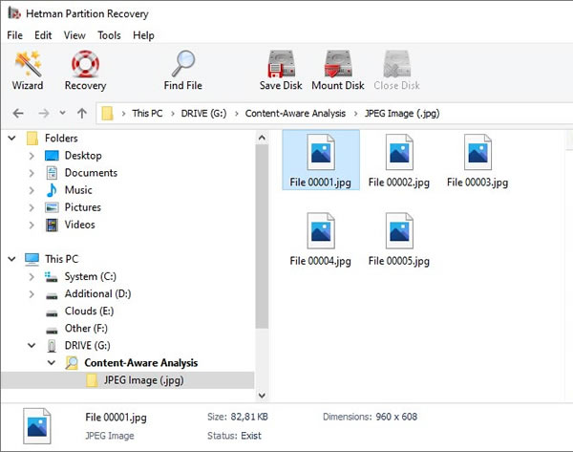This screenshot has height=452, width=573.
Task: Open breadcrumb chevron after DRIVE (G:)
Action: pyautogui.click(x=237, y=114)
